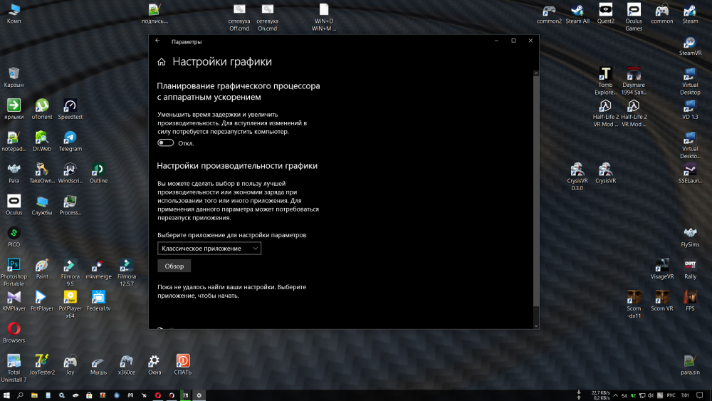Open the Windows Start menu
Viewport: 712px width, 401px height.
point(6,395)
